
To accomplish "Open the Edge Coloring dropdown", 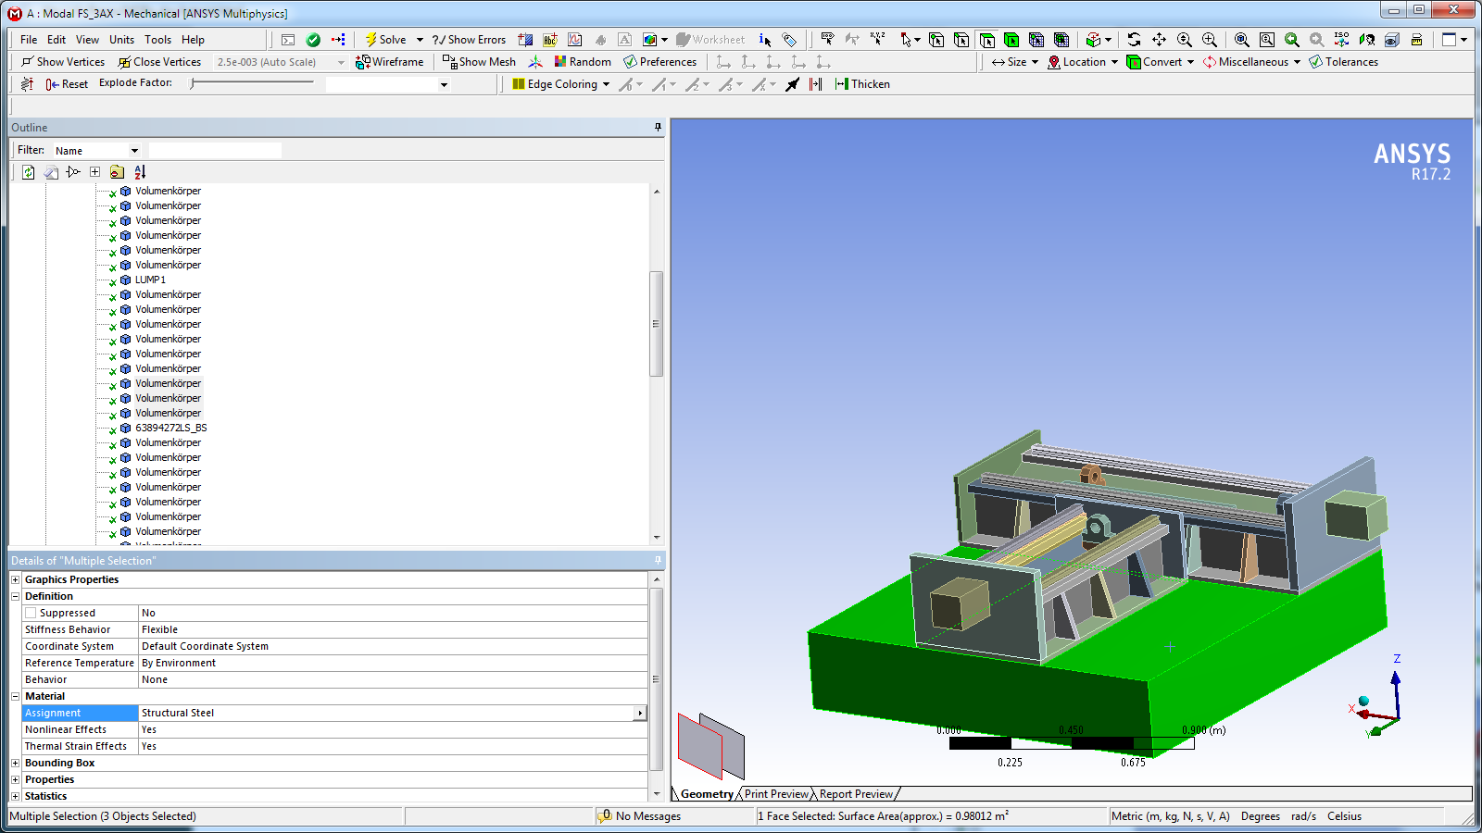I will click(561, 84).
